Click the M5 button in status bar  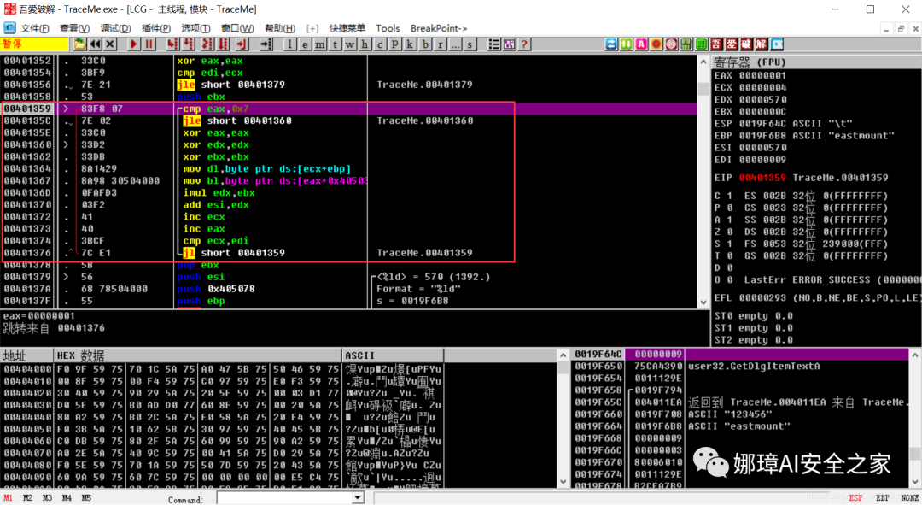pyautogui.click(x=86, y=498)
